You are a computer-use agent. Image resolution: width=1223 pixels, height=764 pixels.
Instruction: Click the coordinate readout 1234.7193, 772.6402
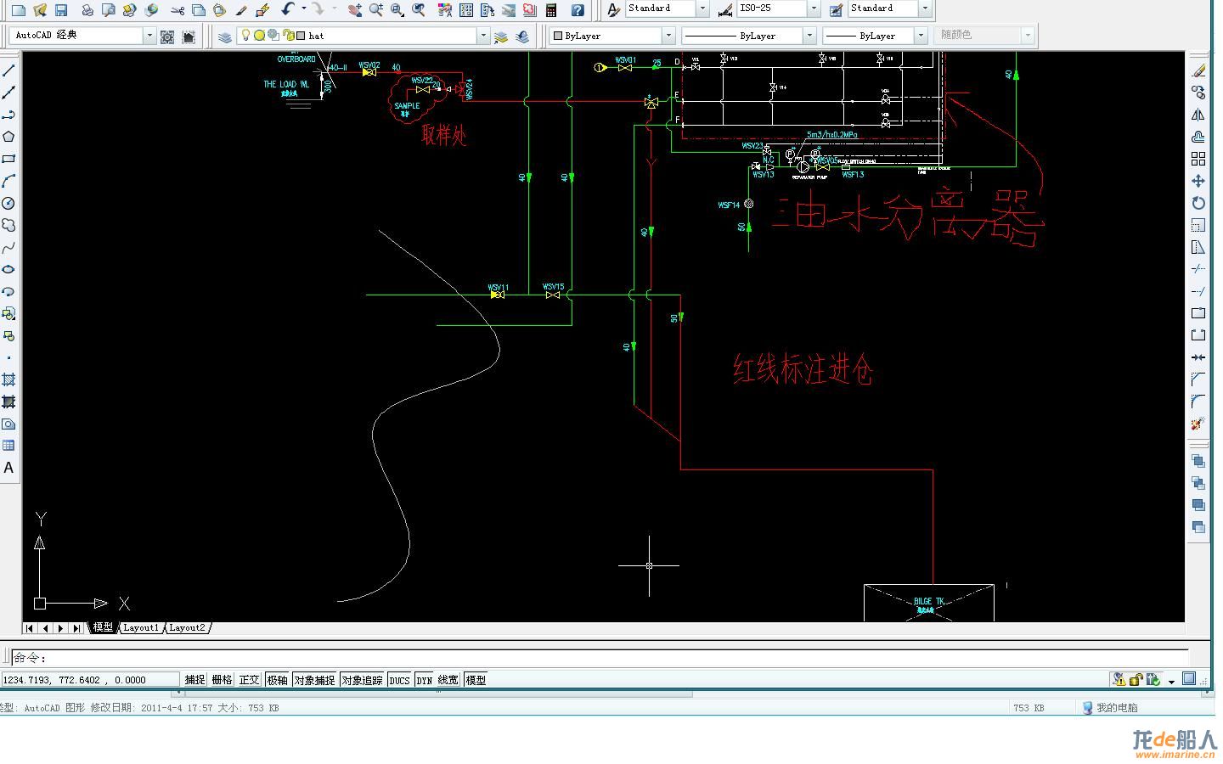tap(90, 680)
